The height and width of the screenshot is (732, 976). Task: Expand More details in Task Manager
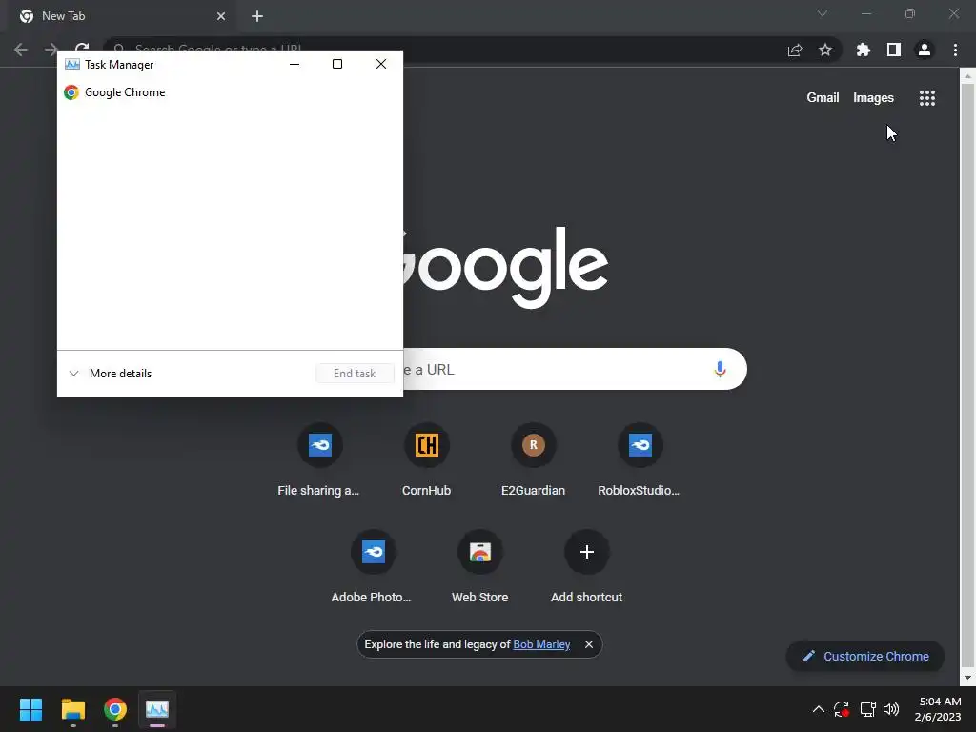coord(110,374)
